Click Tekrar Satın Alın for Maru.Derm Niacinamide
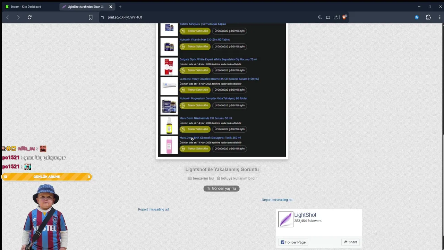 pyautogui.click(x=195, y=129)
